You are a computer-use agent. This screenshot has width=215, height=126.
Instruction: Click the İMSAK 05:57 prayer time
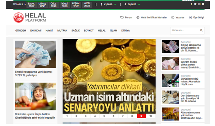(31, 5)
